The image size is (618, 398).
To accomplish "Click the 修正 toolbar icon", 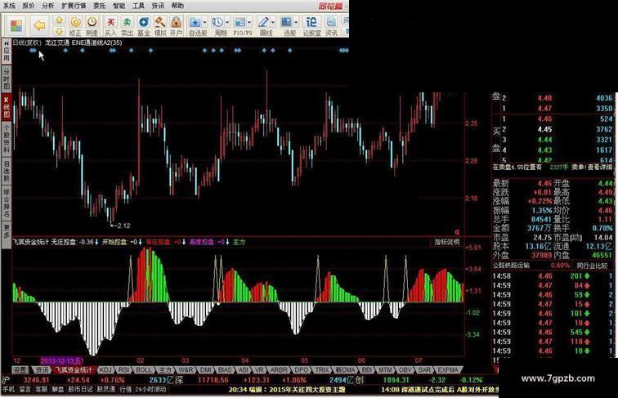I will (x=75, y=26).
